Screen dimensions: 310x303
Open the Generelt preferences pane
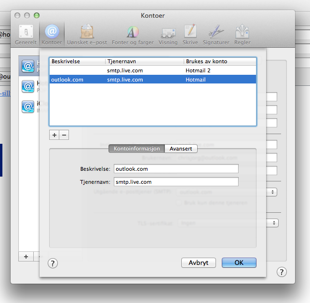[26, 35]
